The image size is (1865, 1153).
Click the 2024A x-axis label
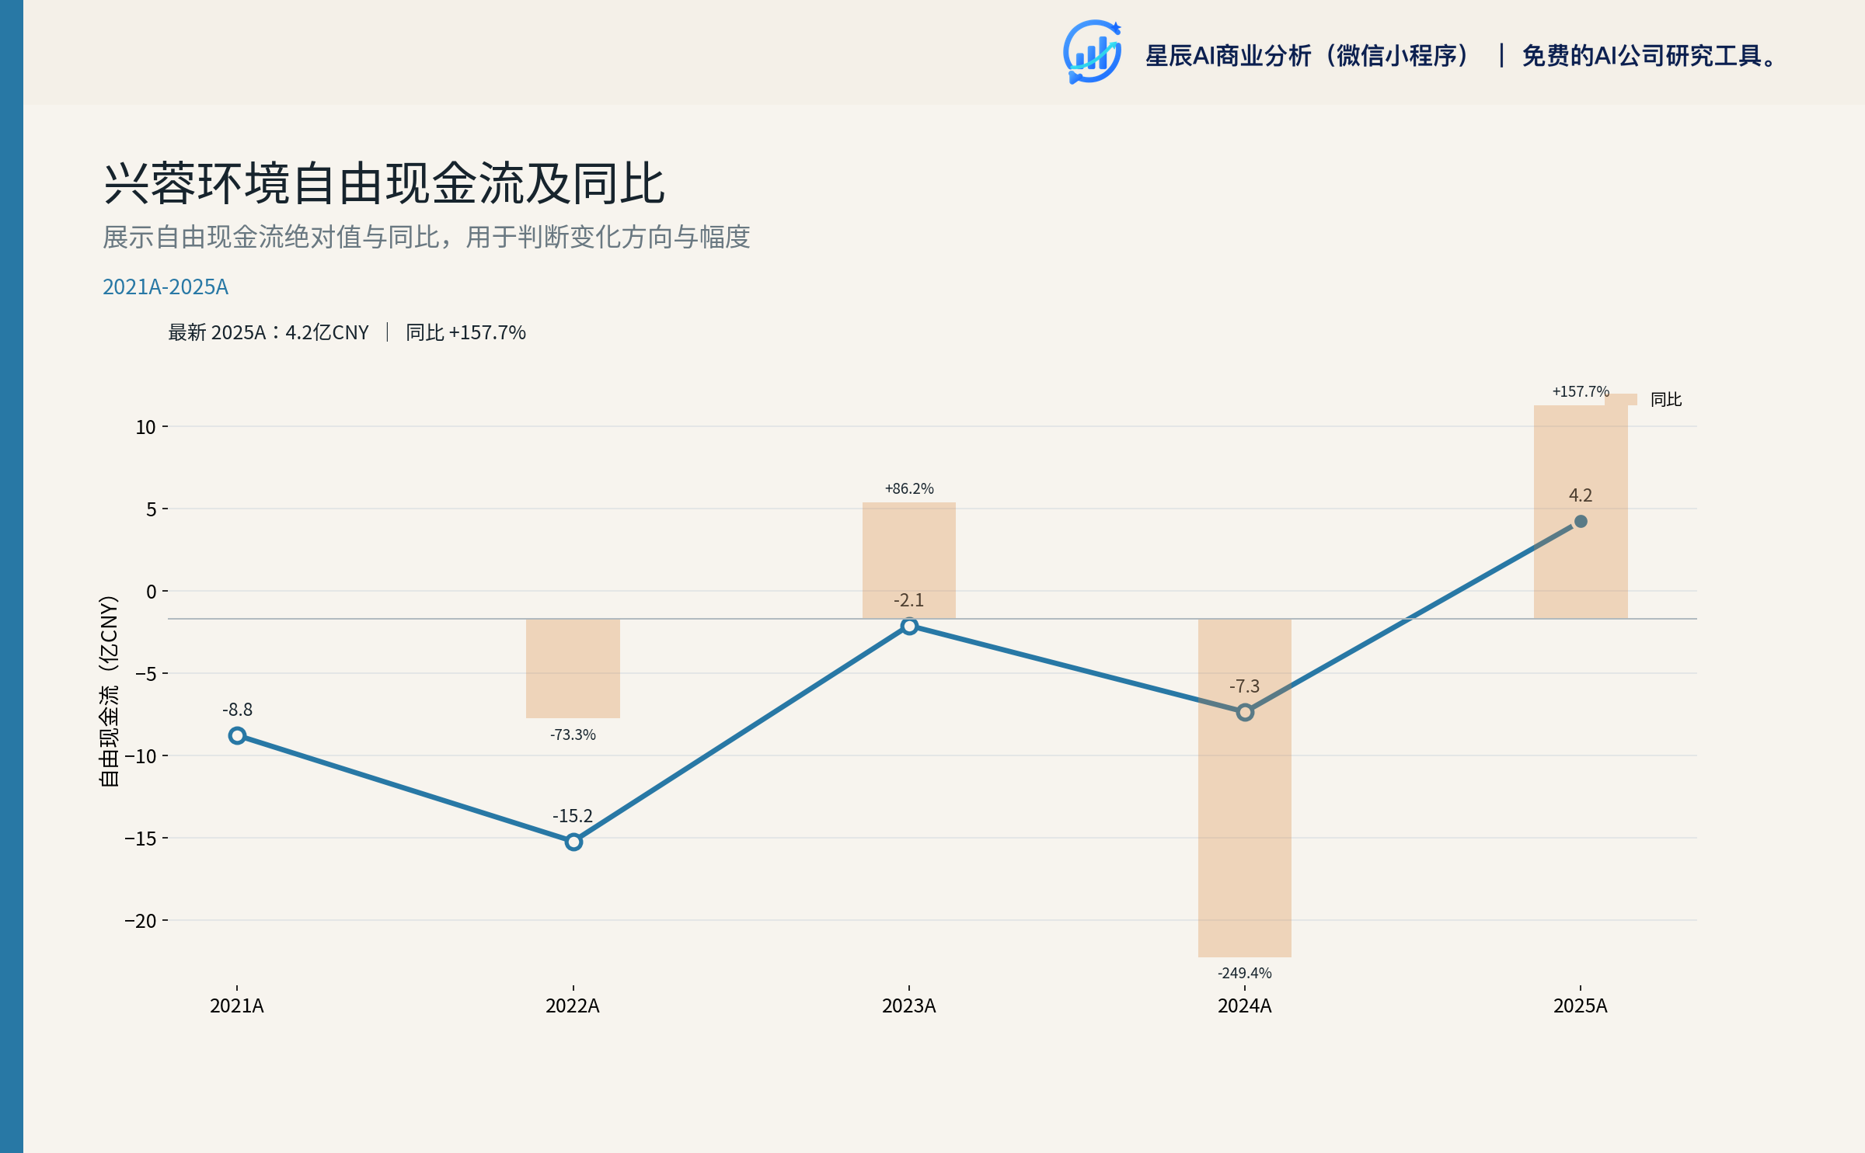1245,1006
